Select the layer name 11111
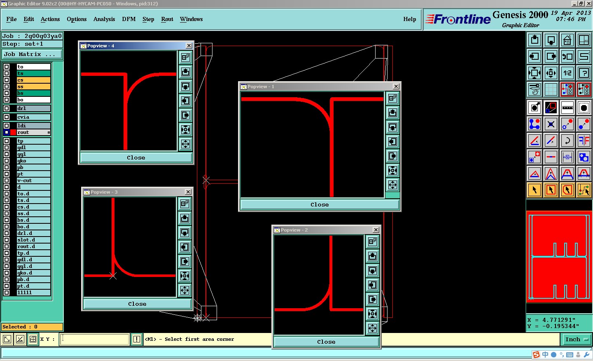The width and height of the screenshot is (593, 361). [x=33, y=293]
